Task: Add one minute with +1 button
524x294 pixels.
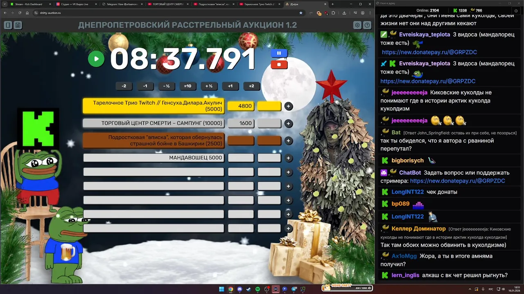Action: tap(230, 86)
